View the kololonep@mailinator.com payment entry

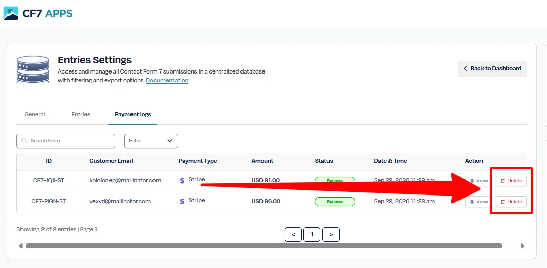pos(478,181)
